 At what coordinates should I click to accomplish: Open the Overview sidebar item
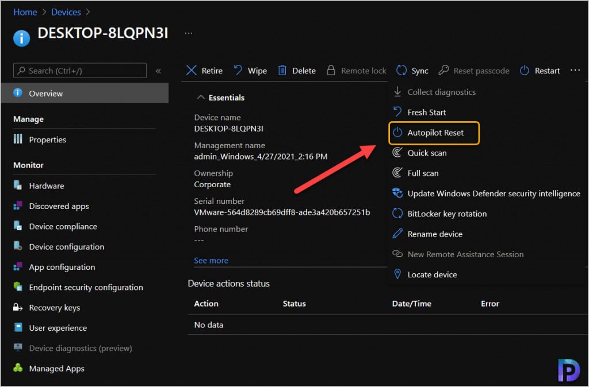coord(85,93)
